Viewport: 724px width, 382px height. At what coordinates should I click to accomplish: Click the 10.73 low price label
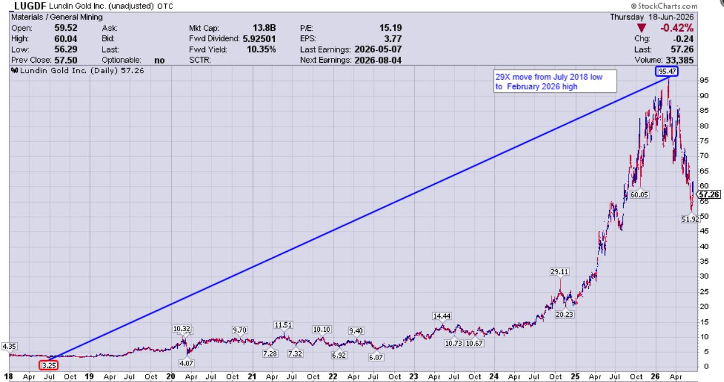[453, 344]
